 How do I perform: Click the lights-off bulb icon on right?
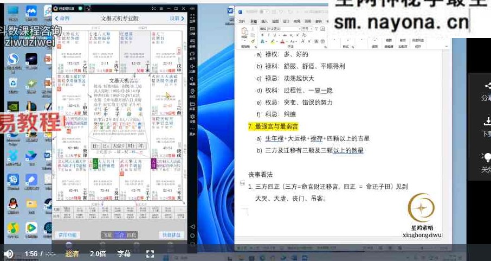(487, 157)
